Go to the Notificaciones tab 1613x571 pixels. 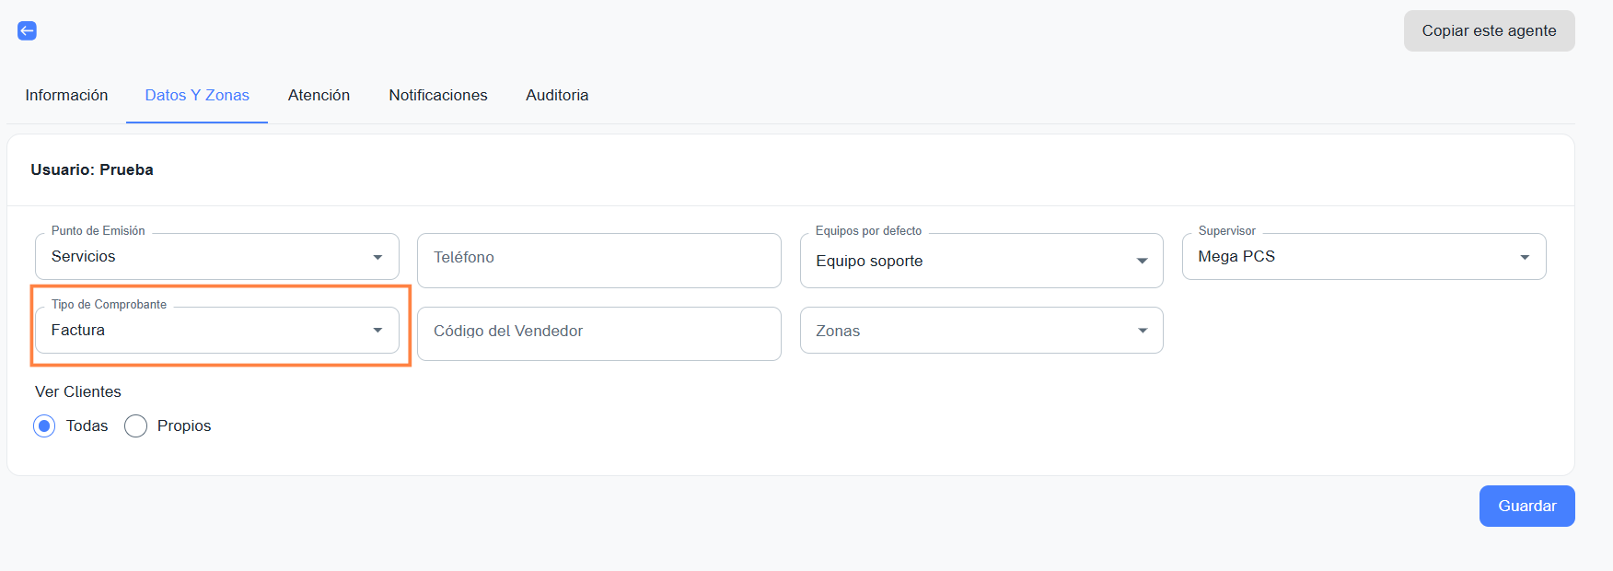438,95
